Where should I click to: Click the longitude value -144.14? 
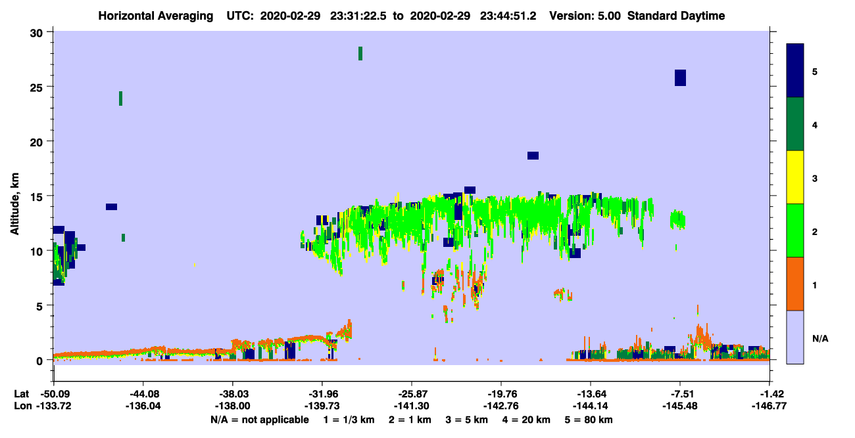(x=591, y=406)
